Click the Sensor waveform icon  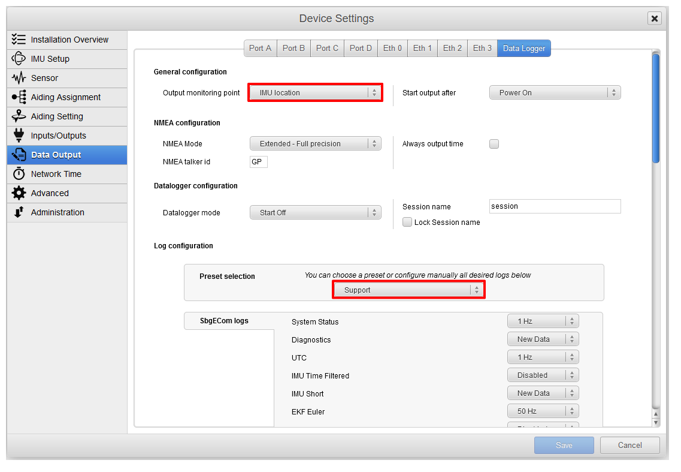tap(18, 78)
